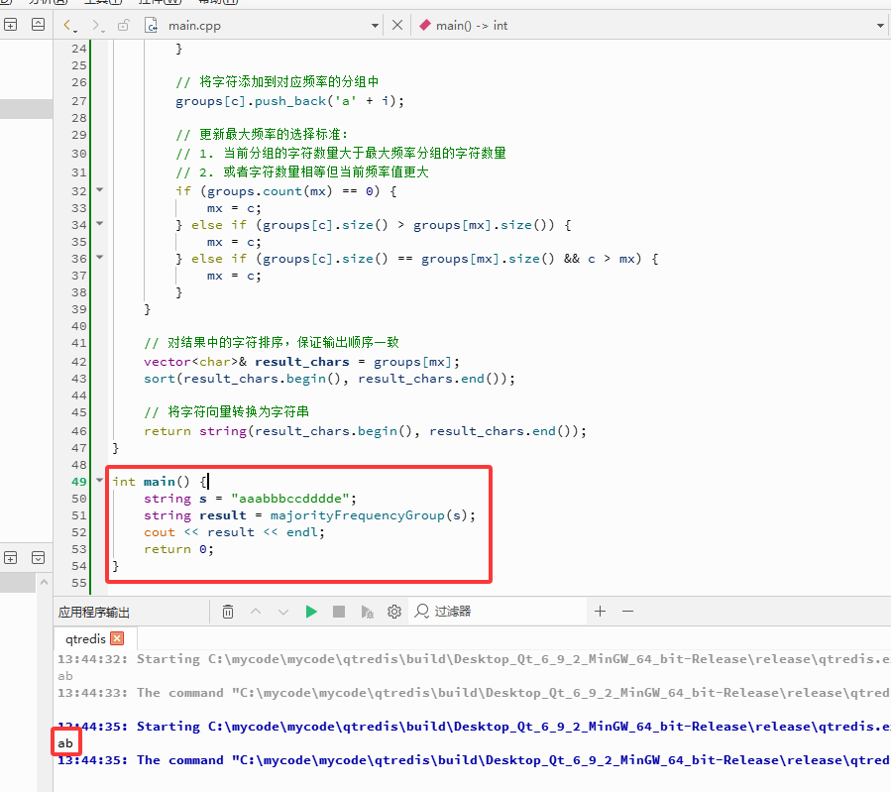Viewport: 891px width, 792px height.
Task: Clear the application output with trash icon
Action: tap(228, 612)
